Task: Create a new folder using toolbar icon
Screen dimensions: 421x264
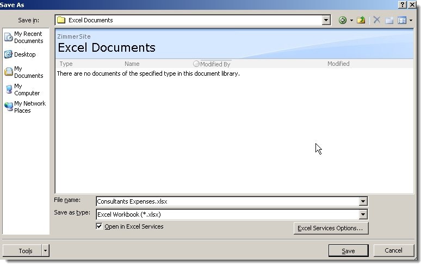Action: [x=389, y=20]
